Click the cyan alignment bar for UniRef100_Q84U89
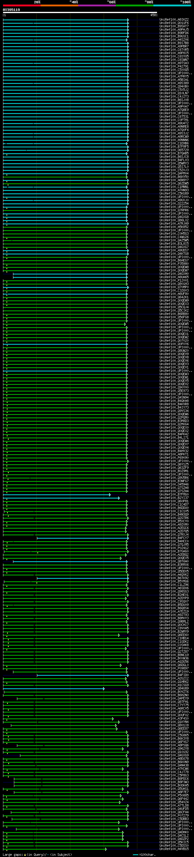 pos(54,689)
